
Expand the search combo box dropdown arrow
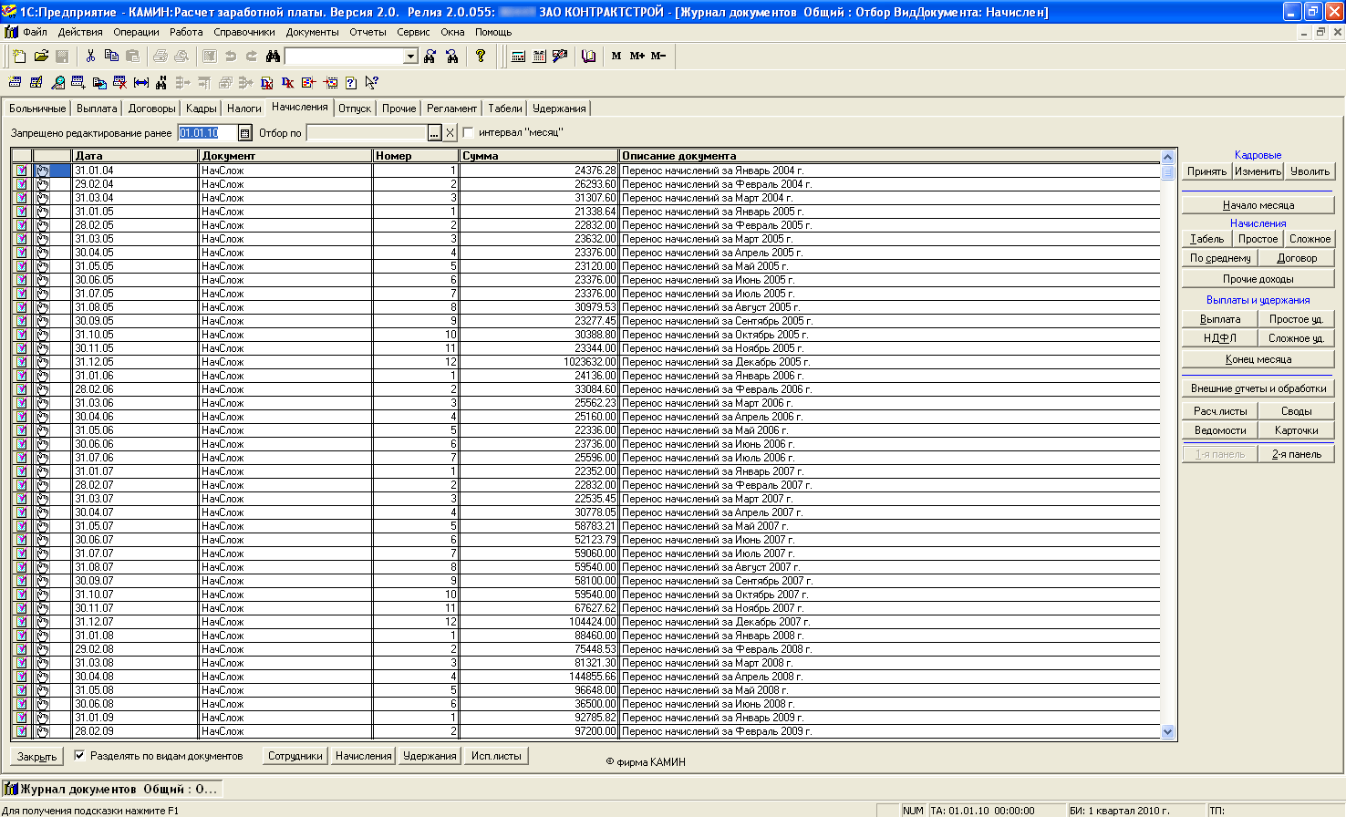coord(410,57)
